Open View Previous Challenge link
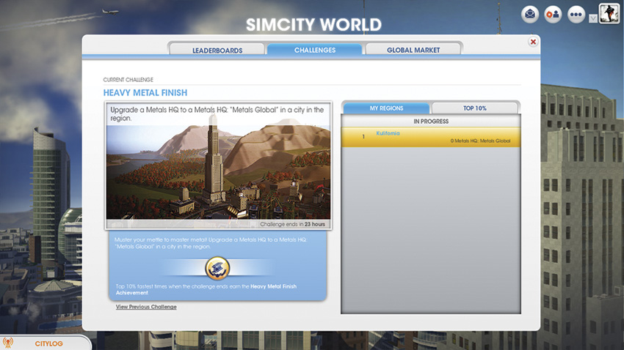The image size is (624, 350). point(146,307)
